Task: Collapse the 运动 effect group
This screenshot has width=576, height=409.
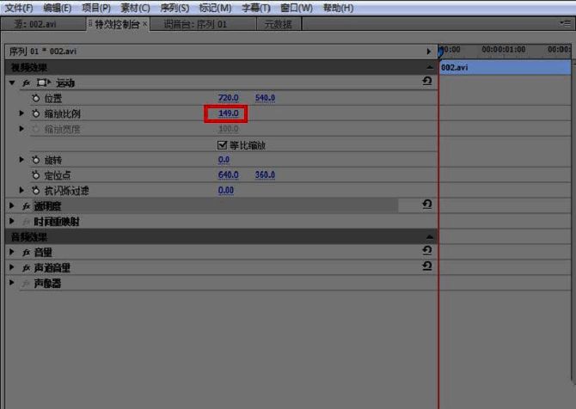Action: (12, 83)
